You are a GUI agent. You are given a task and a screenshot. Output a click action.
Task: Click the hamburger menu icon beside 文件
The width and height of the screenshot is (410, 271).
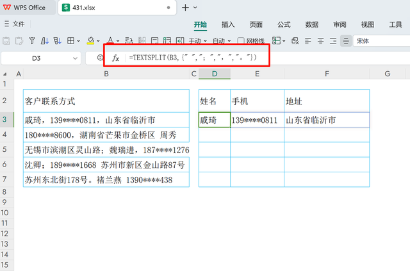pyautogui.click(x=6, y=24)
